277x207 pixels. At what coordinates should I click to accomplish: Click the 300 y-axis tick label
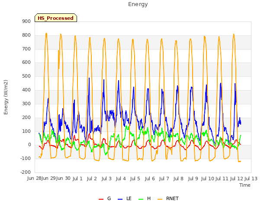26,103
